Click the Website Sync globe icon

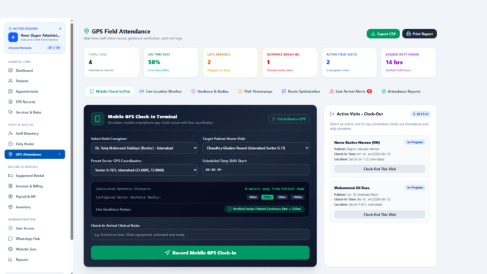(x=11, y=249)
